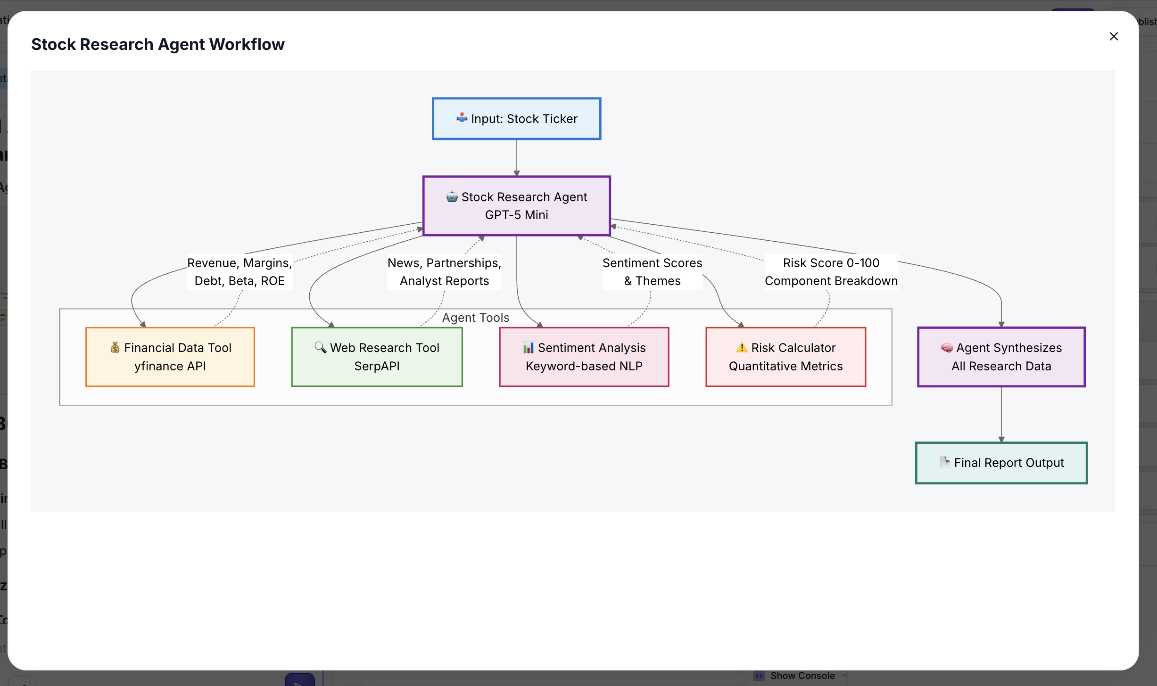Image resolution: width=1157 pixels, height=686 pixels.
Task: Click the Financial Data Tool yfinance API node
Action: click(170, 357)
